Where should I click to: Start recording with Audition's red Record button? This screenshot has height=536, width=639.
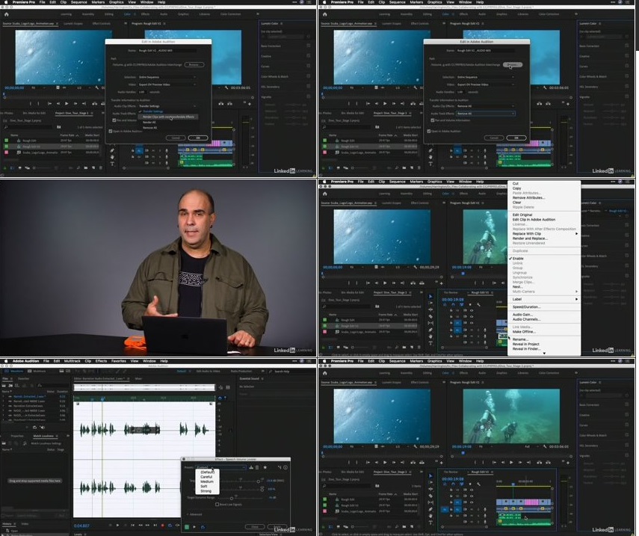[x=162, y=526]
